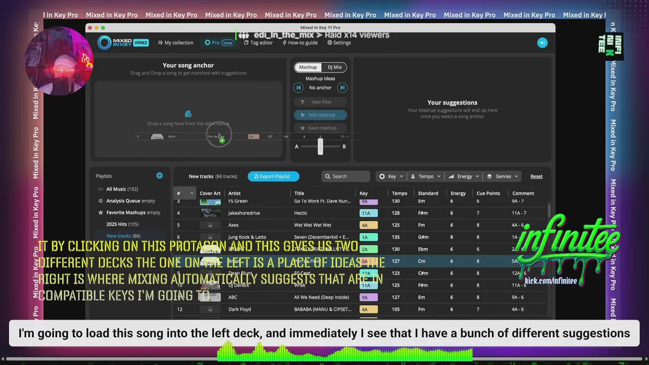Sort by the Key column header
The height and width of the screenshot is (365, 649).
point(364,193)
